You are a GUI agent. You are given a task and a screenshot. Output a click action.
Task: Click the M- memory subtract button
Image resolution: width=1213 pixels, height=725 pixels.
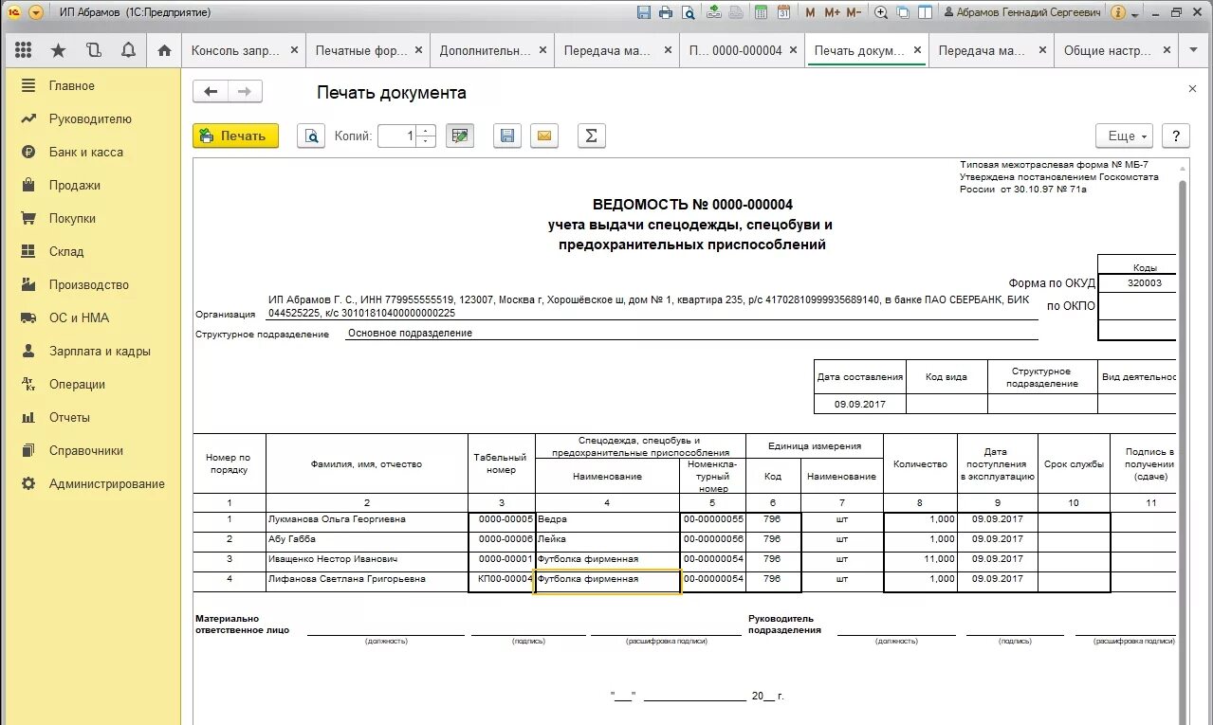854,12
